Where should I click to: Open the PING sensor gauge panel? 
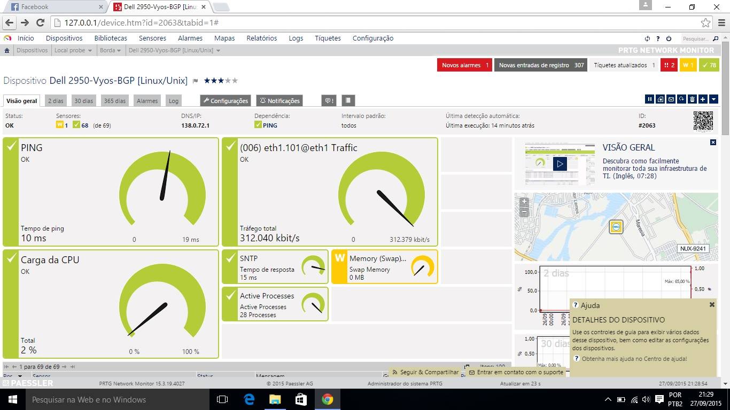click(x=111, y=192)
